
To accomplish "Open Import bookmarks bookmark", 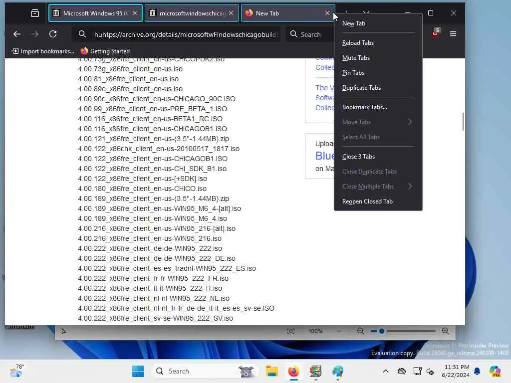I will coord(43,51).
